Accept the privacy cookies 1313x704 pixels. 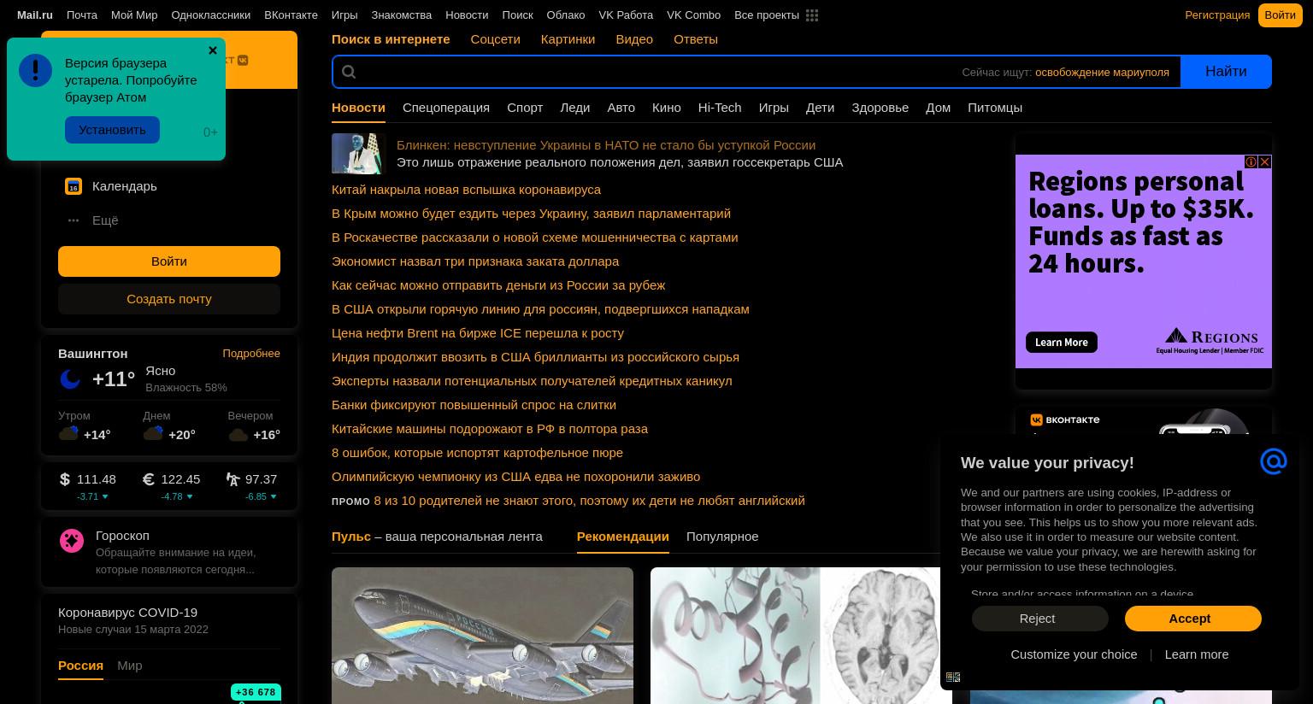click(x=1193, y=619)
